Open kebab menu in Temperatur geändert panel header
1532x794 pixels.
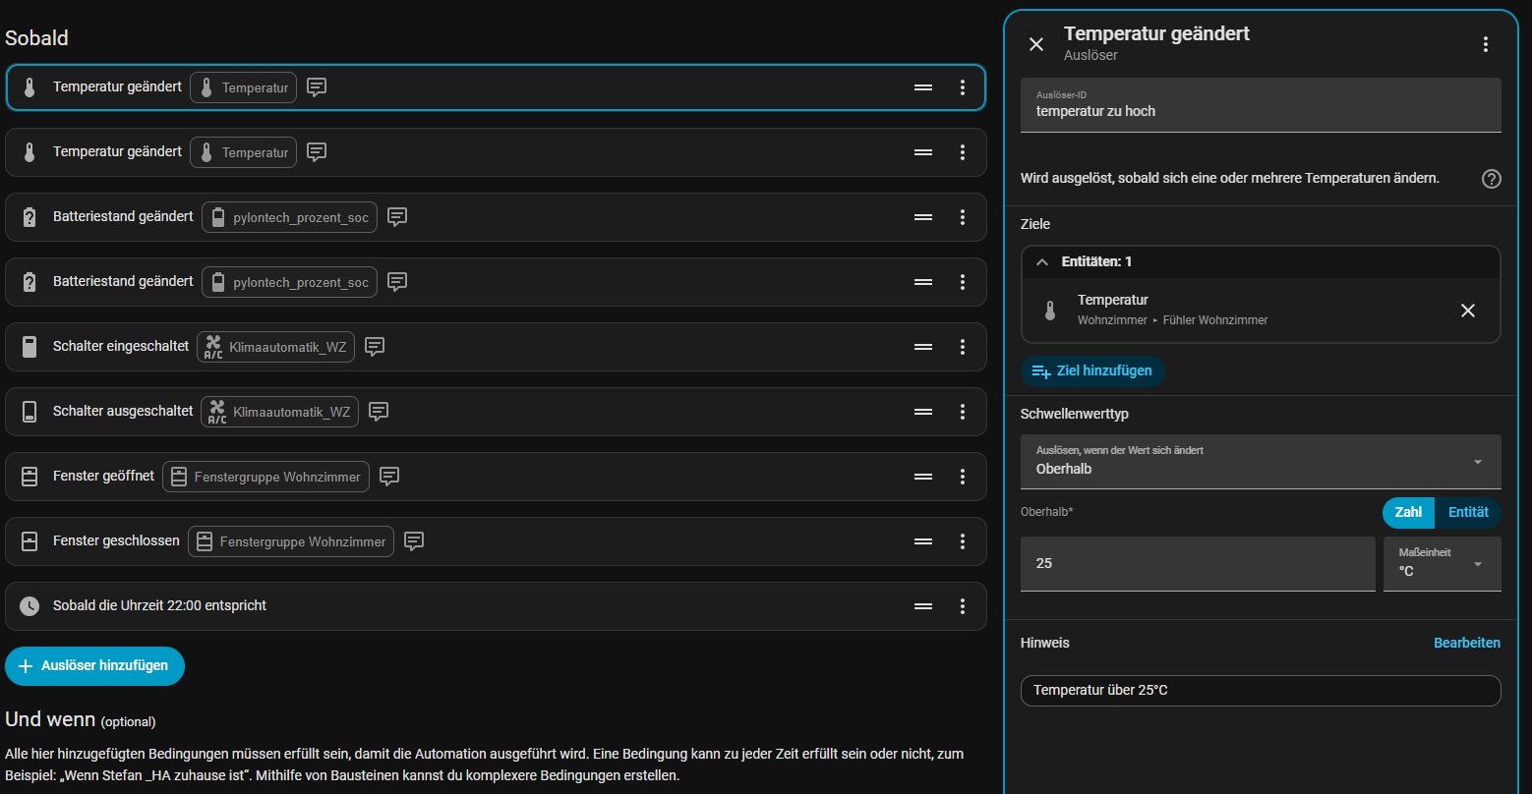(x=1486, y=44)
